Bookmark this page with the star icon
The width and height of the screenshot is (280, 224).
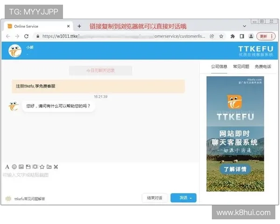pyautogui.click(x=221, y=36)
